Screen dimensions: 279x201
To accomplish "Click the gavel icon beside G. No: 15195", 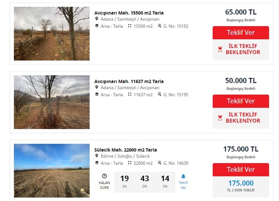I will tap(159, 94).
